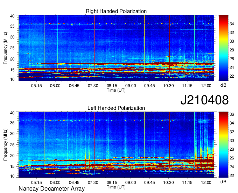Click "22" on Left Handed color bar scale

coord(232,176)
